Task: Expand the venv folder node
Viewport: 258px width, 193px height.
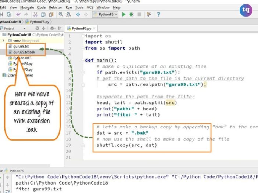Action: [x=3, y=40]
